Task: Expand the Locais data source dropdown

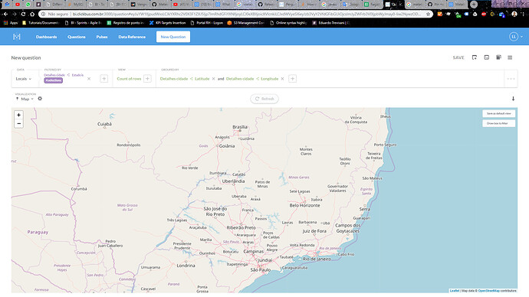Action: [x=24, y=79]
